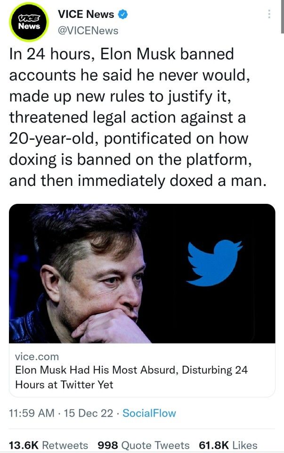Open the SocialFlow source link
The width and height of the screenshot is (284, 453).
coord(149,413)
